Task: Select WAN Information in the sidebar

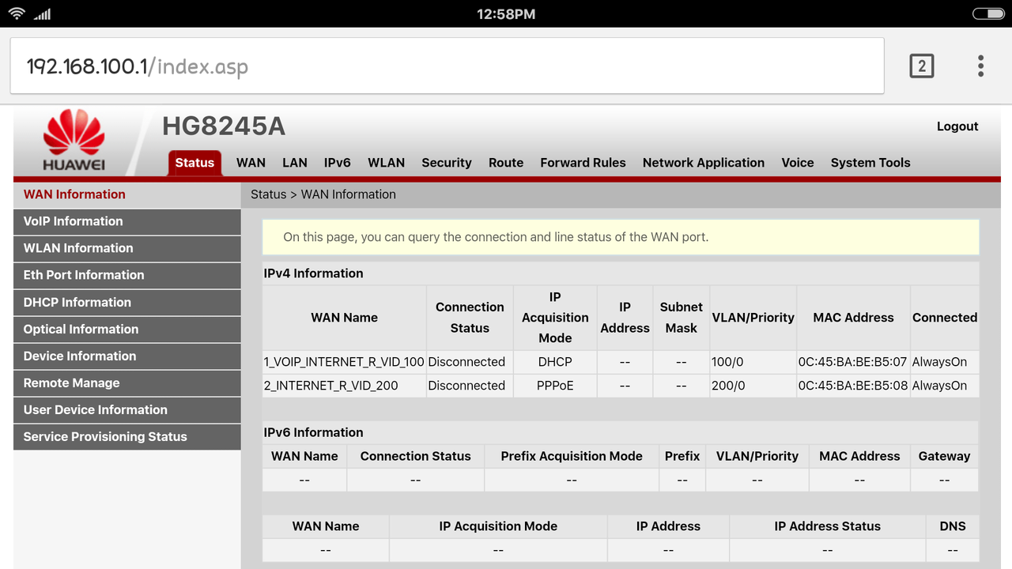Action: [127, 194]
